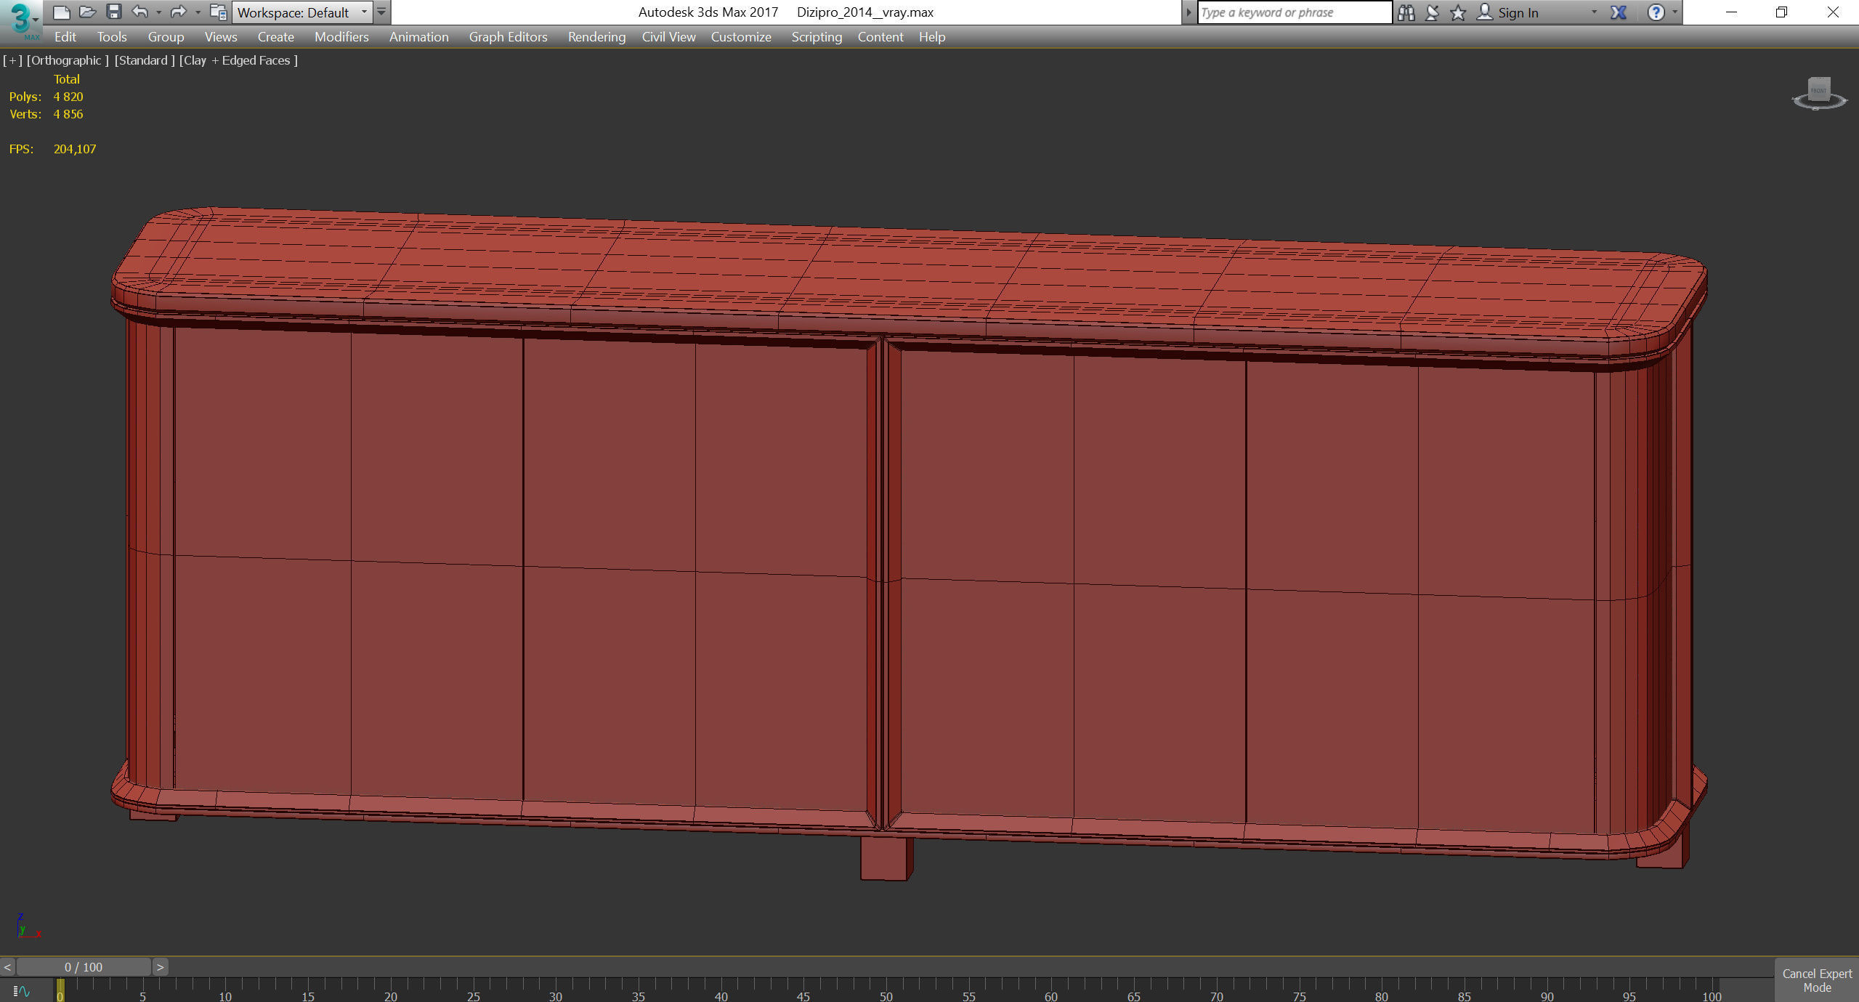Expand the Help question-mark dropdown arrow

1675,12
